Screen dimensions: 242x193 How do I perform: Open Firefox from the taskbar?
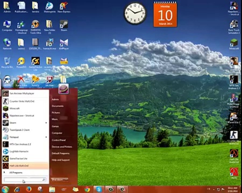[29, 190]
